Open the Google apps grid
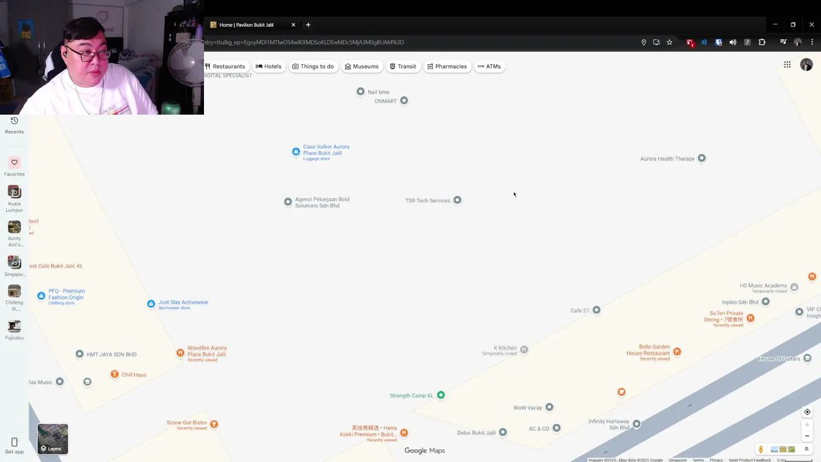Image resolution: width=821 pixels, height=462 pixels. pos(787,65)
